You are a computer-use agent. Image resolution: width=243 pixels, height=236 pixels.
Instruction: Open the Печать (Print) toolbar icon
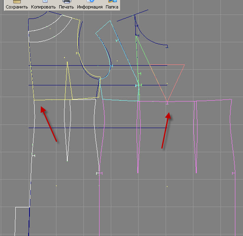pyautogui.click(x=66, y=5)
